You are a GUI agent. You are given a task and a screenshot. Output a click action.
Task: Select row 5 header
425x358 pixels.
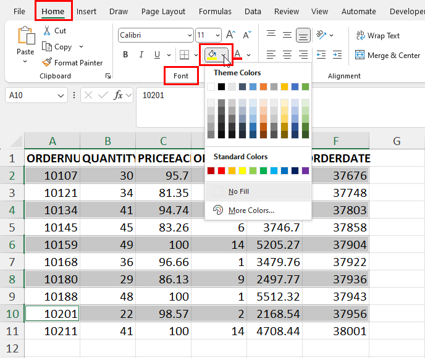12,228
